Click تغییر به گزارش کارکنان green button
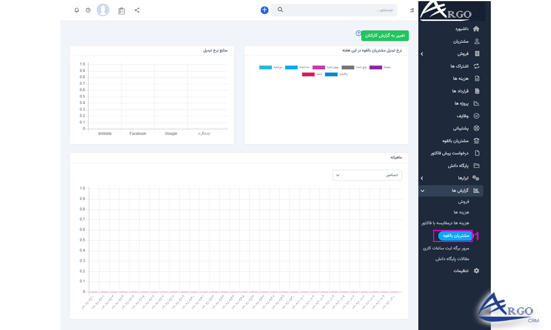This screenshot has width=551, height=330. click(385, 36)
